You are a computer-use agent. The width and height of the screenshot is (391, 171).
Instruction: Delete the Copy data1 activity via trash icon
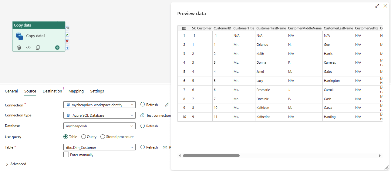(19, 48)
